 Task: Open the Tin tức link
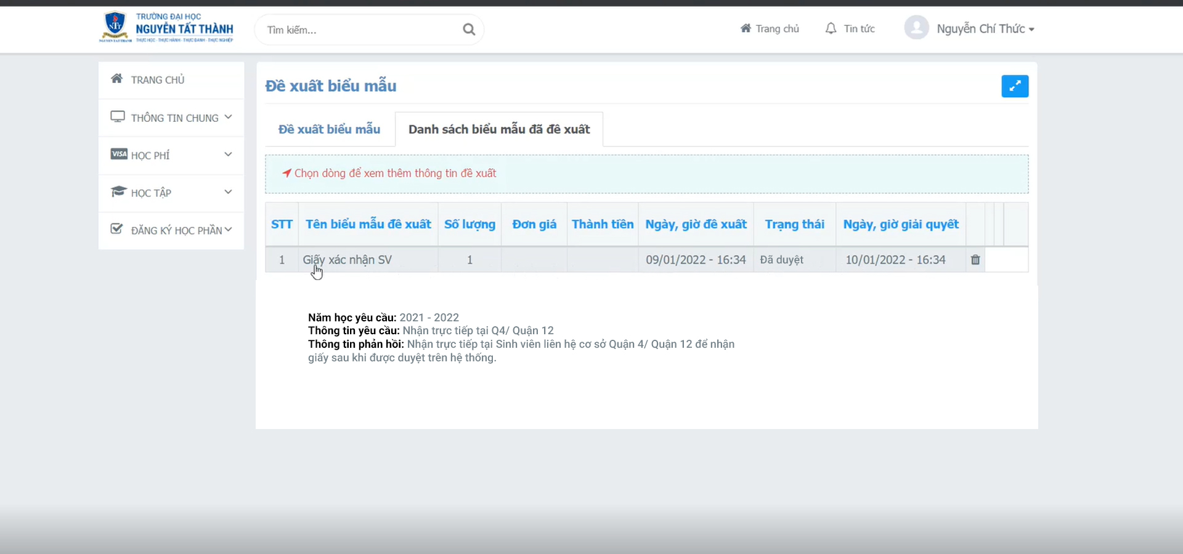tap(859, 29)
